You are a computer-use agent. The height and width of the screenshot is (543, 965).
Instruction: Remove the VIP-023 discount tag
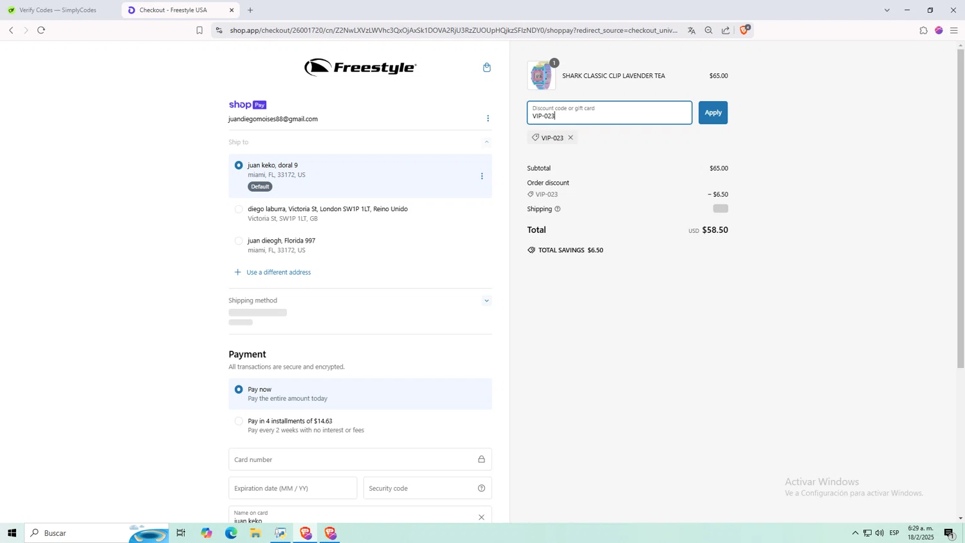[x=571, y=138]
